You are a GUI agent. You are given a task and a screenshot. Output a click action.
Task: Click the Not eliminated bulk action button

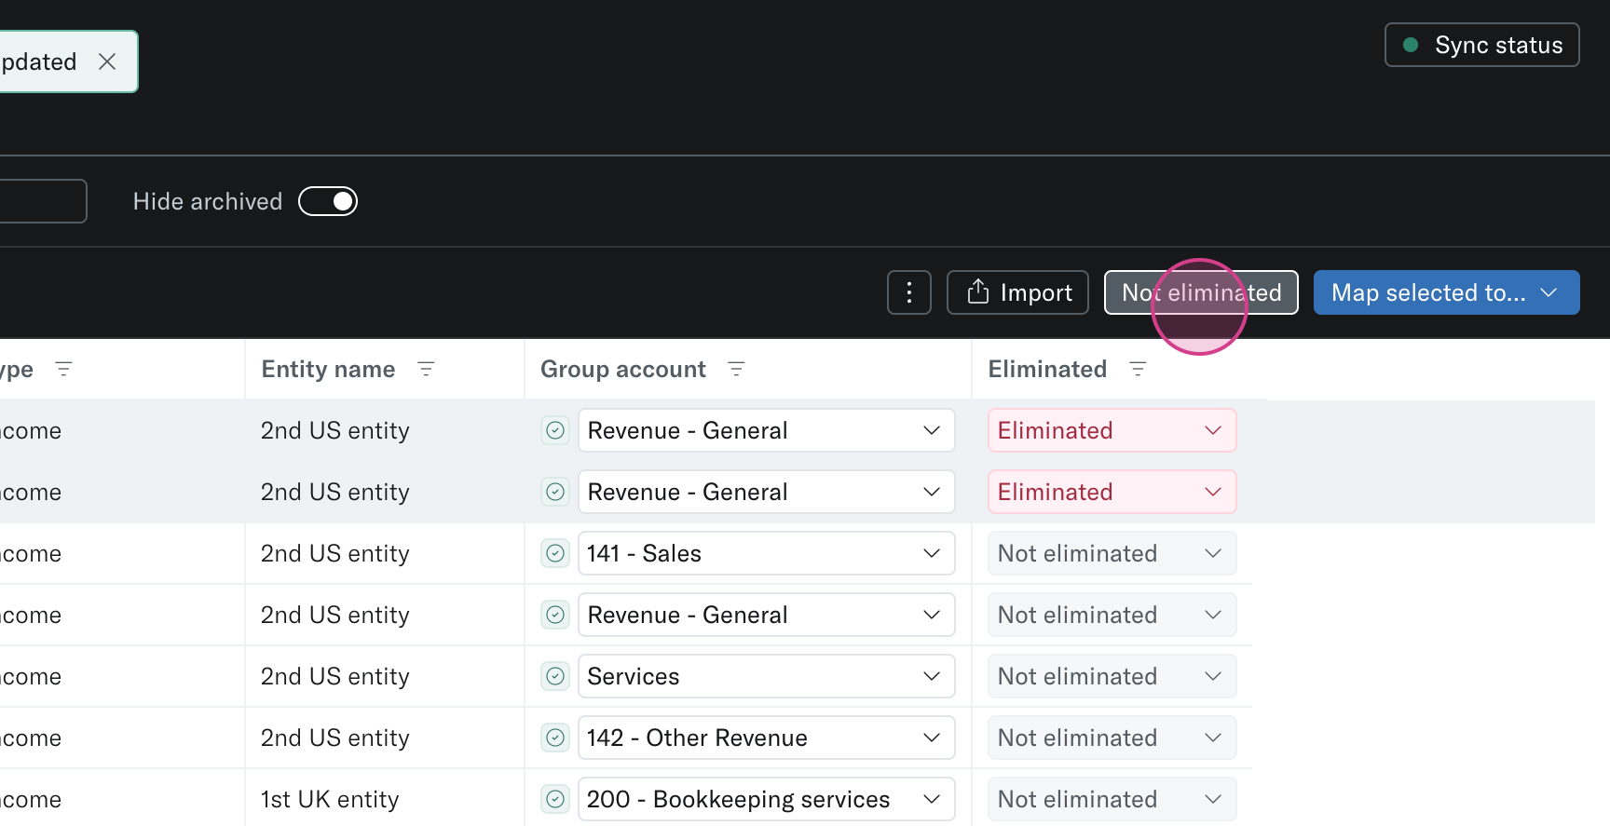tap(1201, 292)
